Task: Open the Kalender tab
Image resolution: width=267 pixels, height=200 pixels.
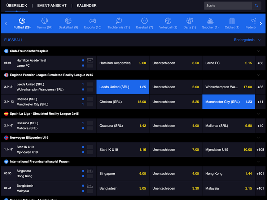Action: [87, 6]
